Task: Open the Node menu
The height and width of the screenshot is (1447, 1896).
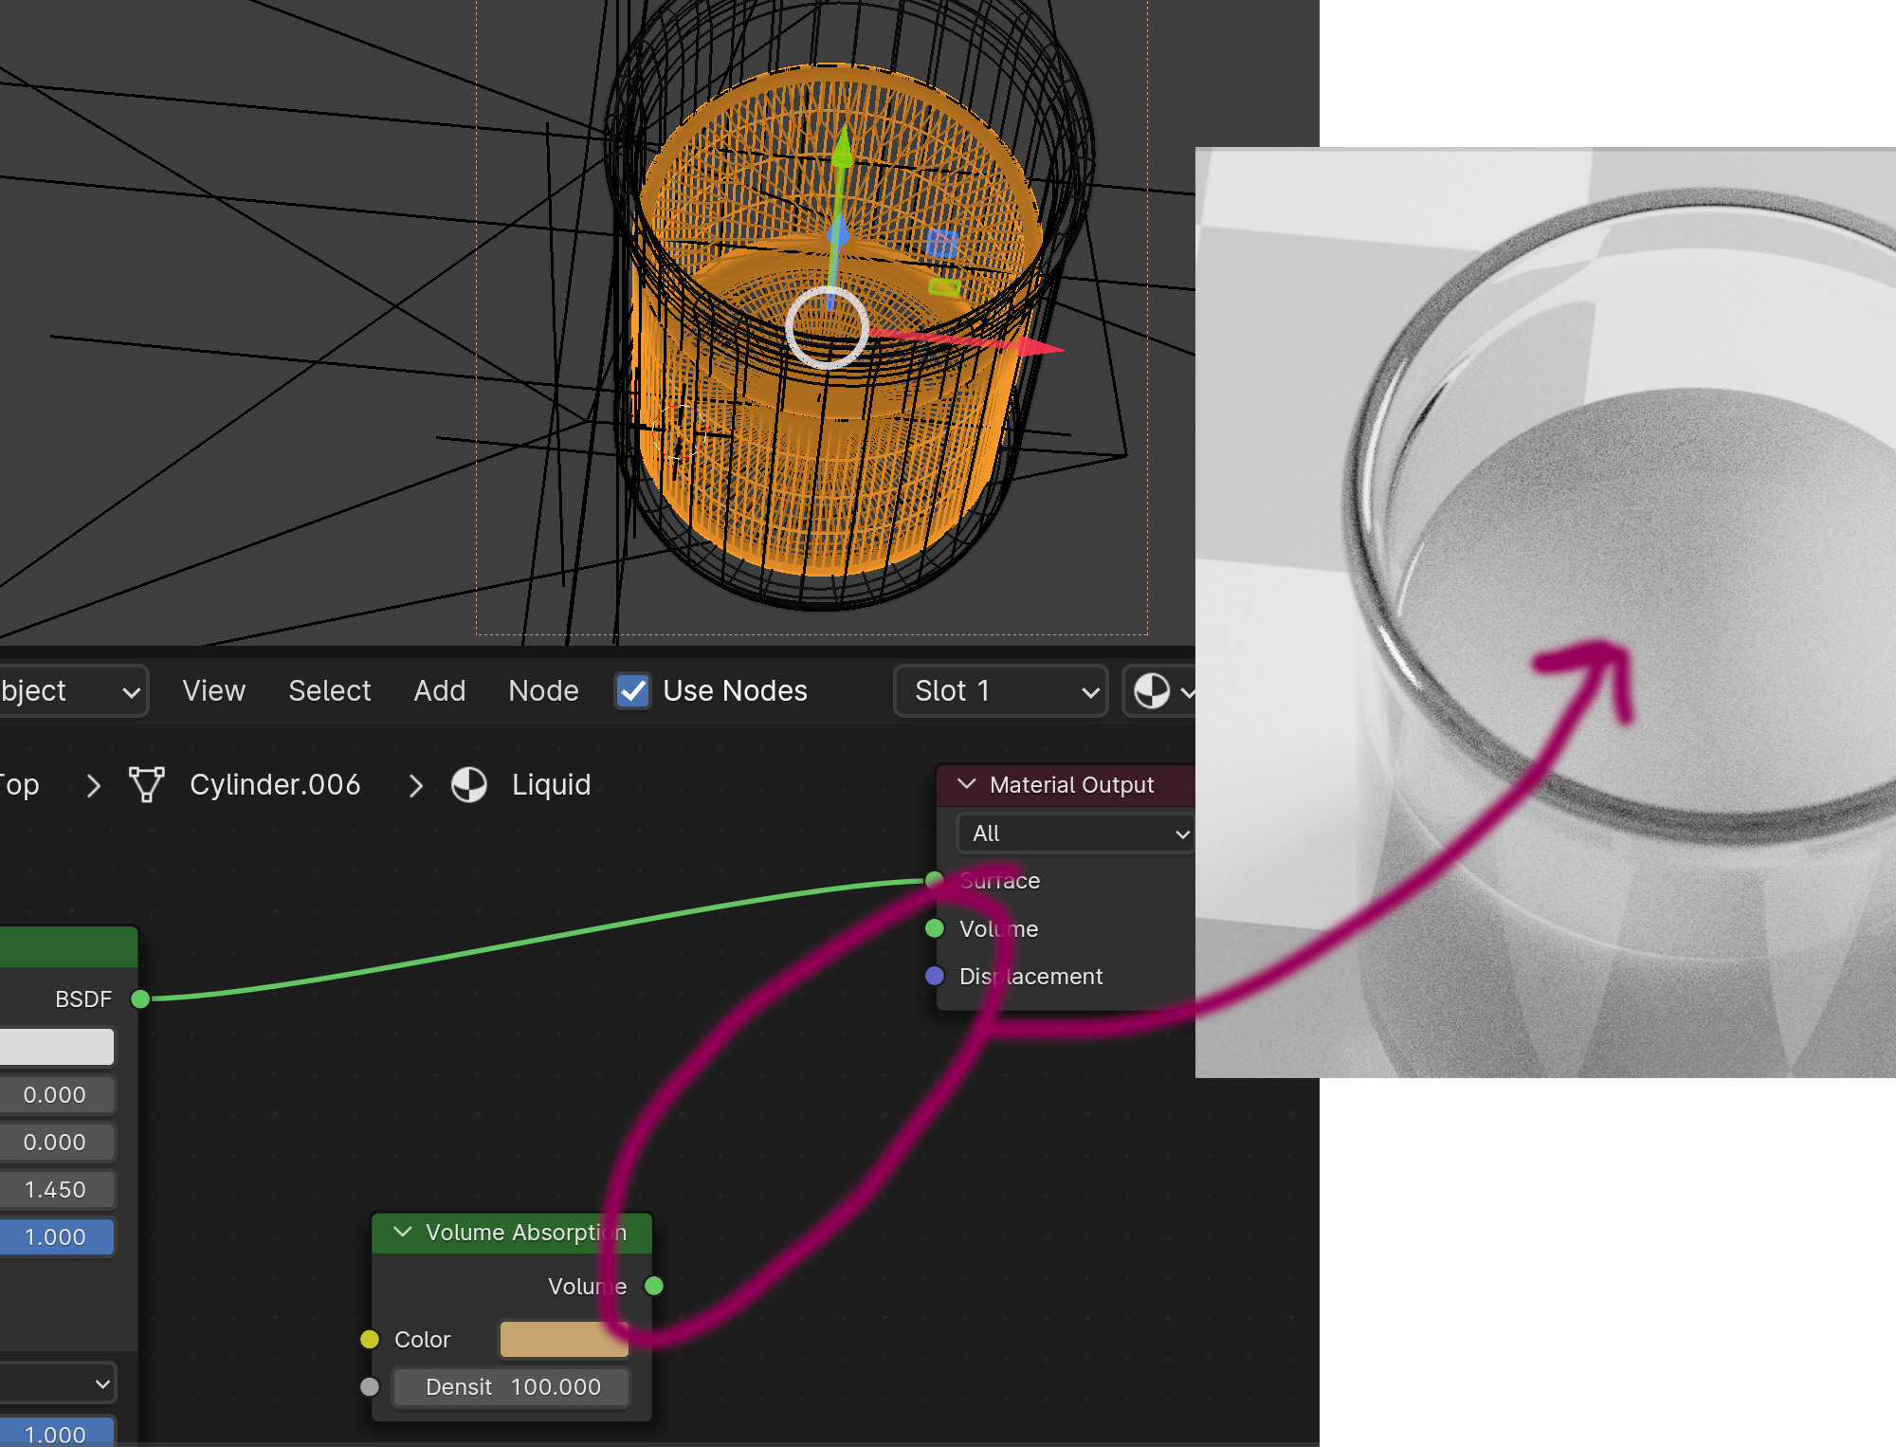Action: [543, 691]
